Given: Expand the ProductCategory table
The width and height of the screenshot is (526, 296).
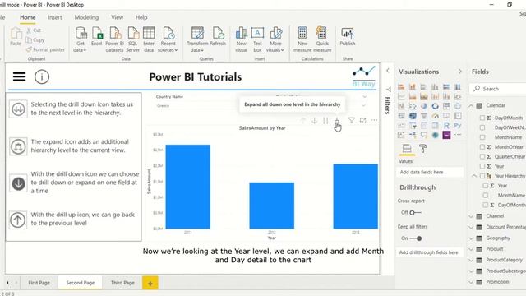Looking at the screenshot, I should (x=471, y=261).
